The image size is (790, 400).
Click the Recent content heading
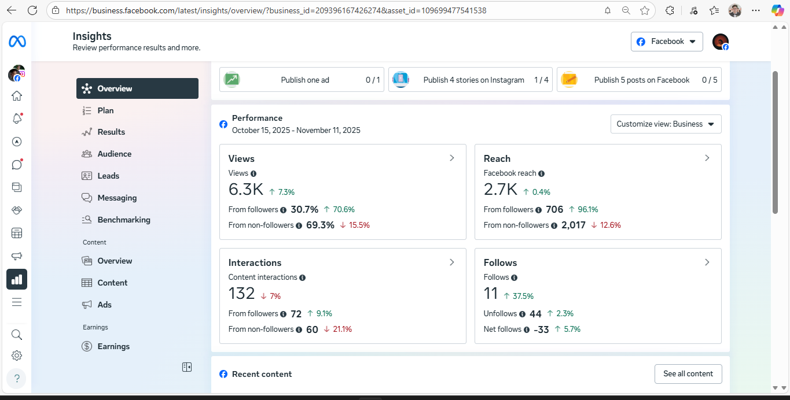coord(262,374)
